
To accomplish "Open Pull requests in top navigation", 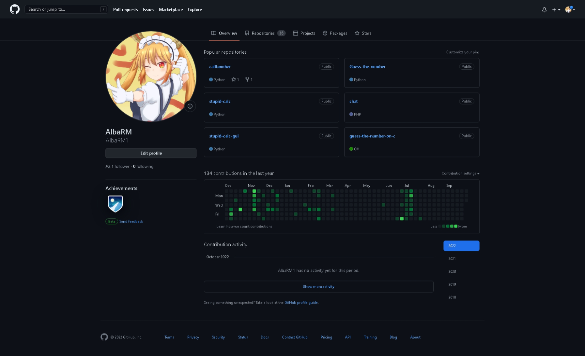I will 125,10.
